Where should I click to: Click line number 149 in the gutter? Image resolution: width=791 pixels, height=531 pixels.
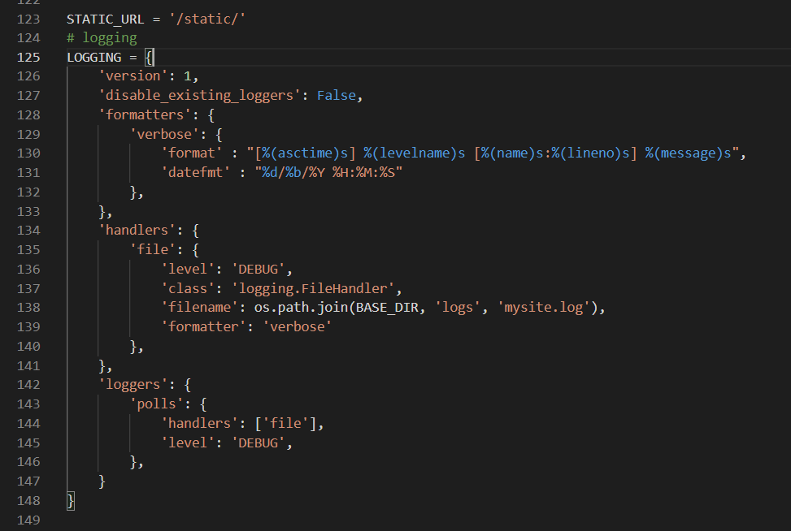click(x=28, y=520)
